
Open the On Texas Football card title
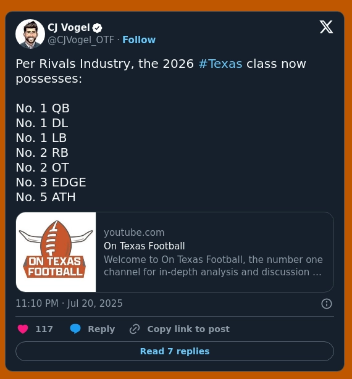[144, 246]
